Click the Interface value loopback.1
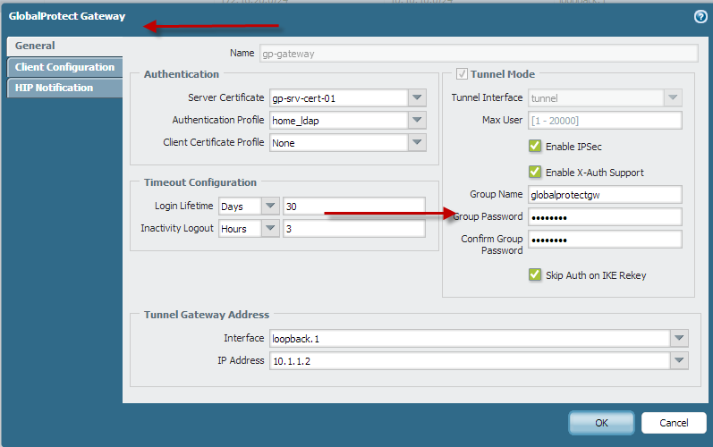Image resolution: width=713 pixels, height=447 pixels. click(x=295, y=339)
